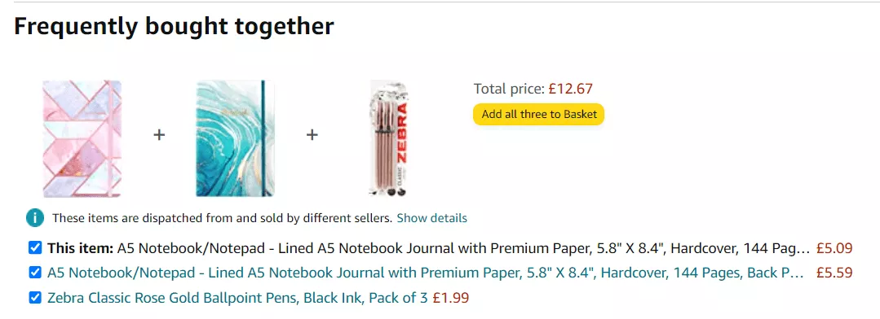
Task: Open the Zebra Classic Rose Gold Ballpoint Pens link
Action: [x=237, y=299]
